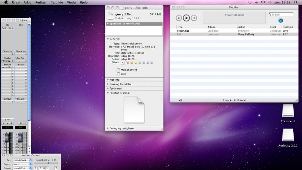The height and width of the screenshot is (170, 302).
Task: Enable the Maldokument checkbox
Action: click(118, 70)
